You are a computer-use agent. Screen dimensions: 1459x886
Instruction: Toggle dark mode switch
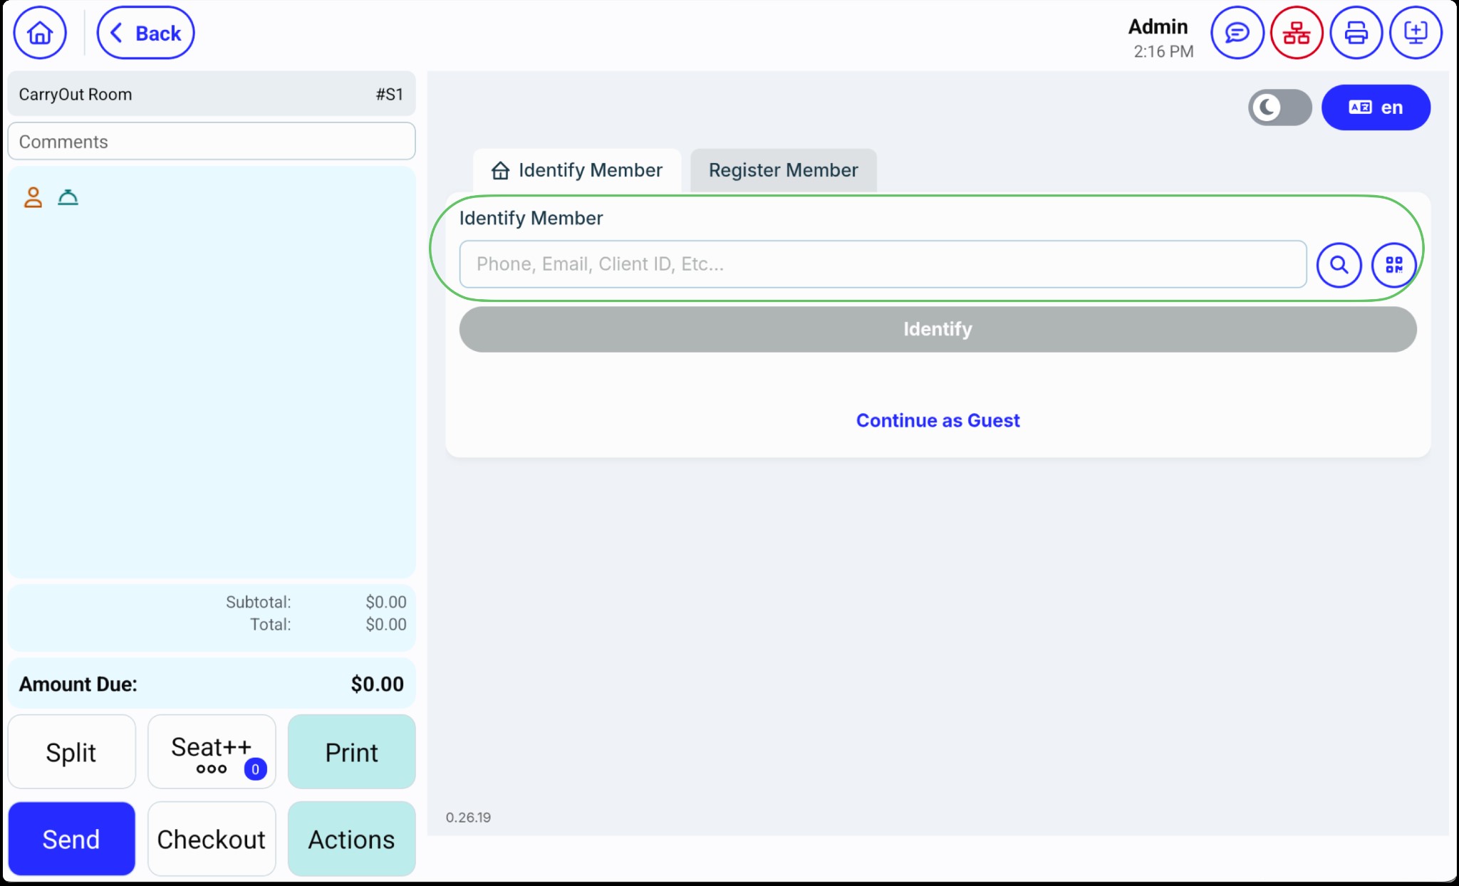pos(1280,108)
